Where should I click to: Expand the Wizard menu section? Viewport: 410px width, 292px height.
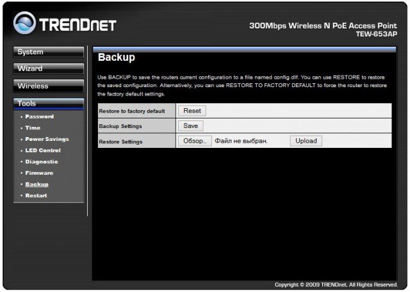49,69
